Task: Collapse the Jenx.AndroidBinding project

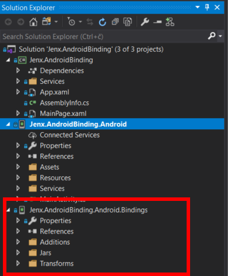Action: [x=8, y=60]
